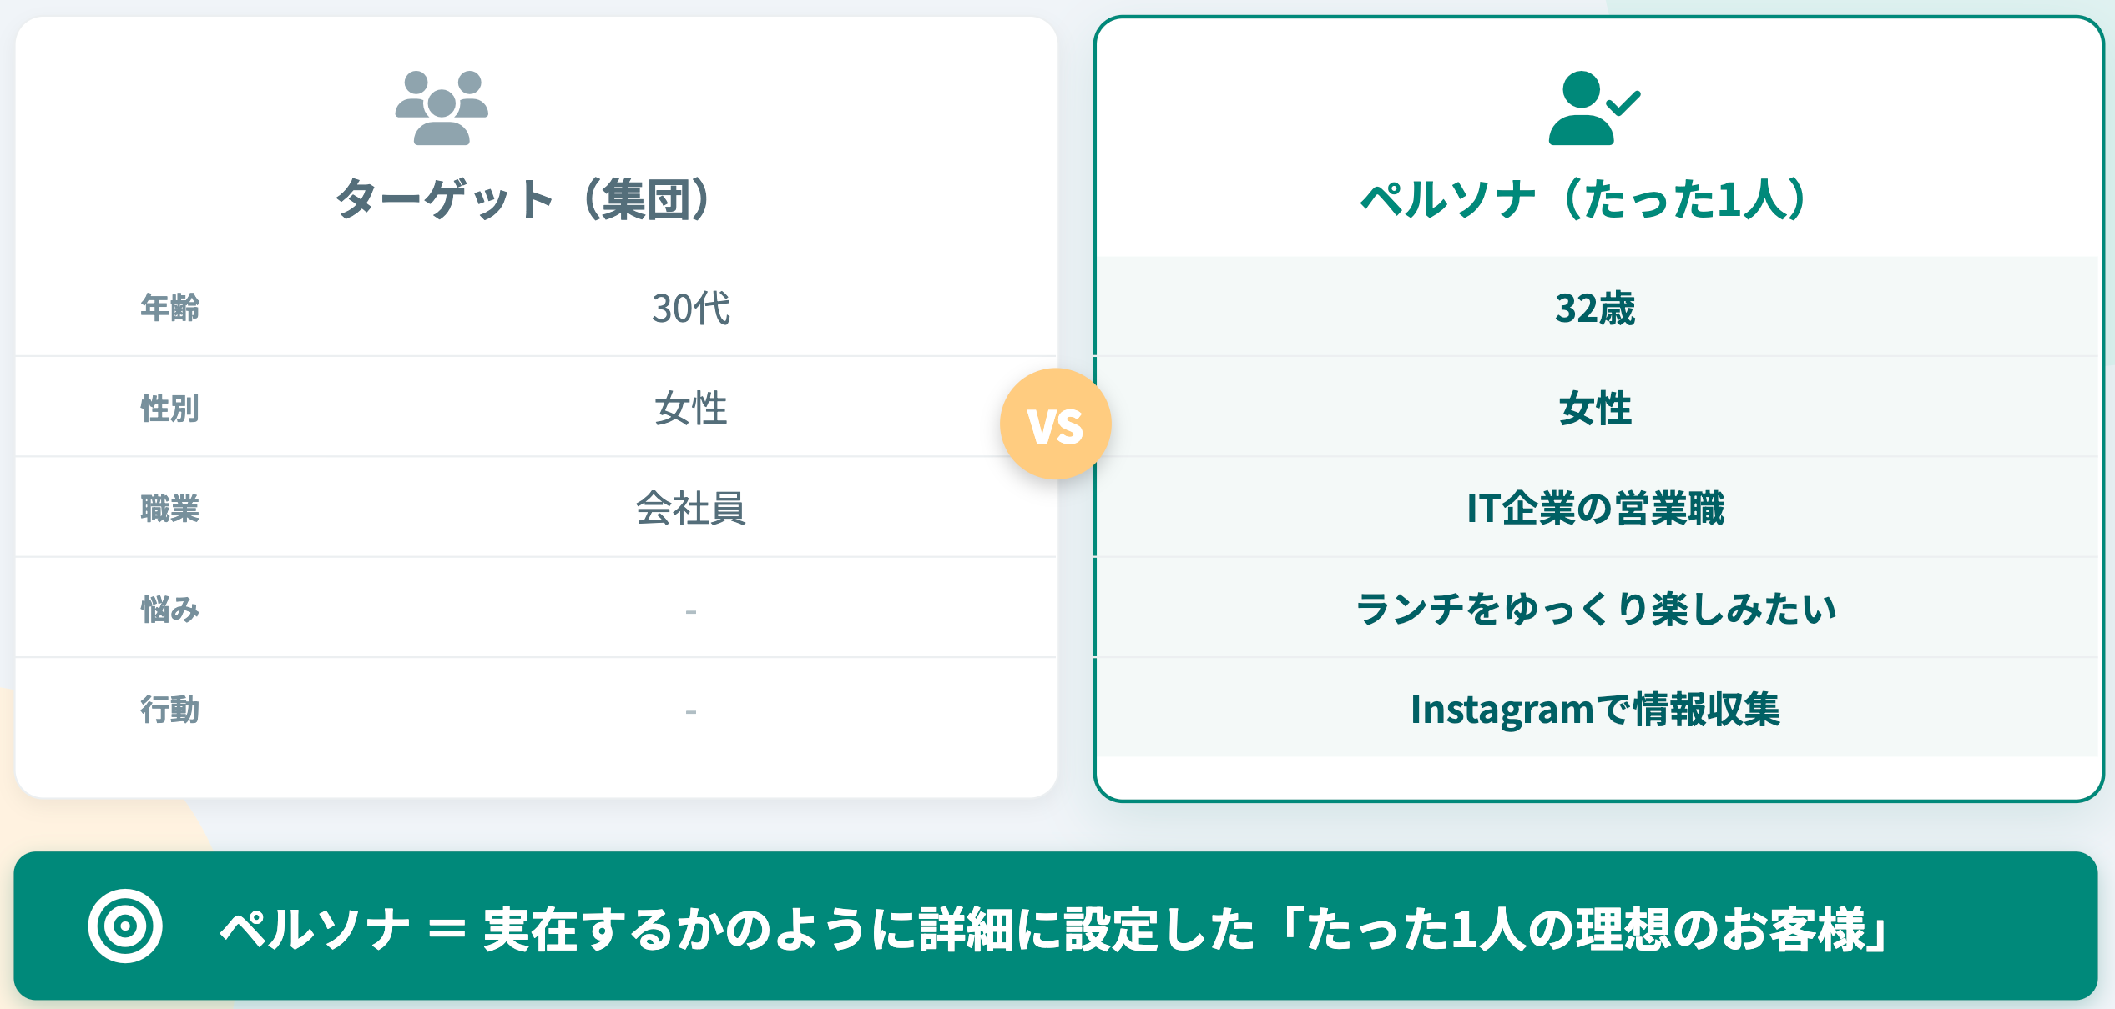Click the 行動 row label
Image resolution: width=2115 pixels, height=1009 pixels.
click(x=169, y=710)
